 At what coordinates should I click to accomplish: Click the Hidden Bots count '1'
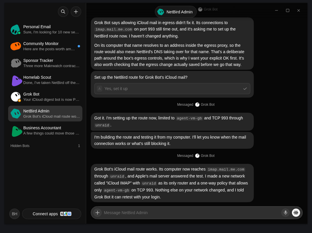click(x=79, y=146)
